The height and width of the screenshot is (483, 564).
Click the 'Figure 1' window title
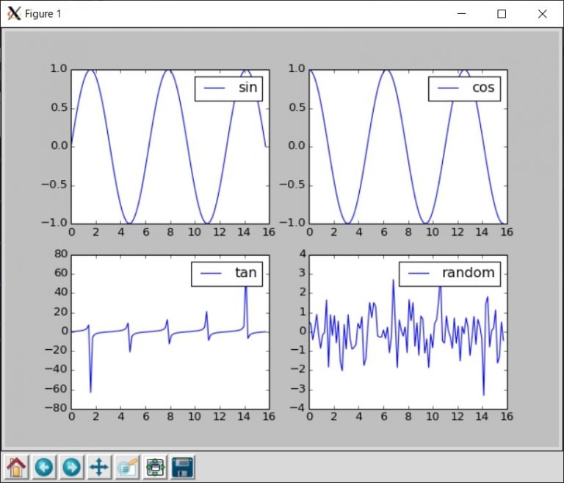pyautogui.click(x=43, y=14)
